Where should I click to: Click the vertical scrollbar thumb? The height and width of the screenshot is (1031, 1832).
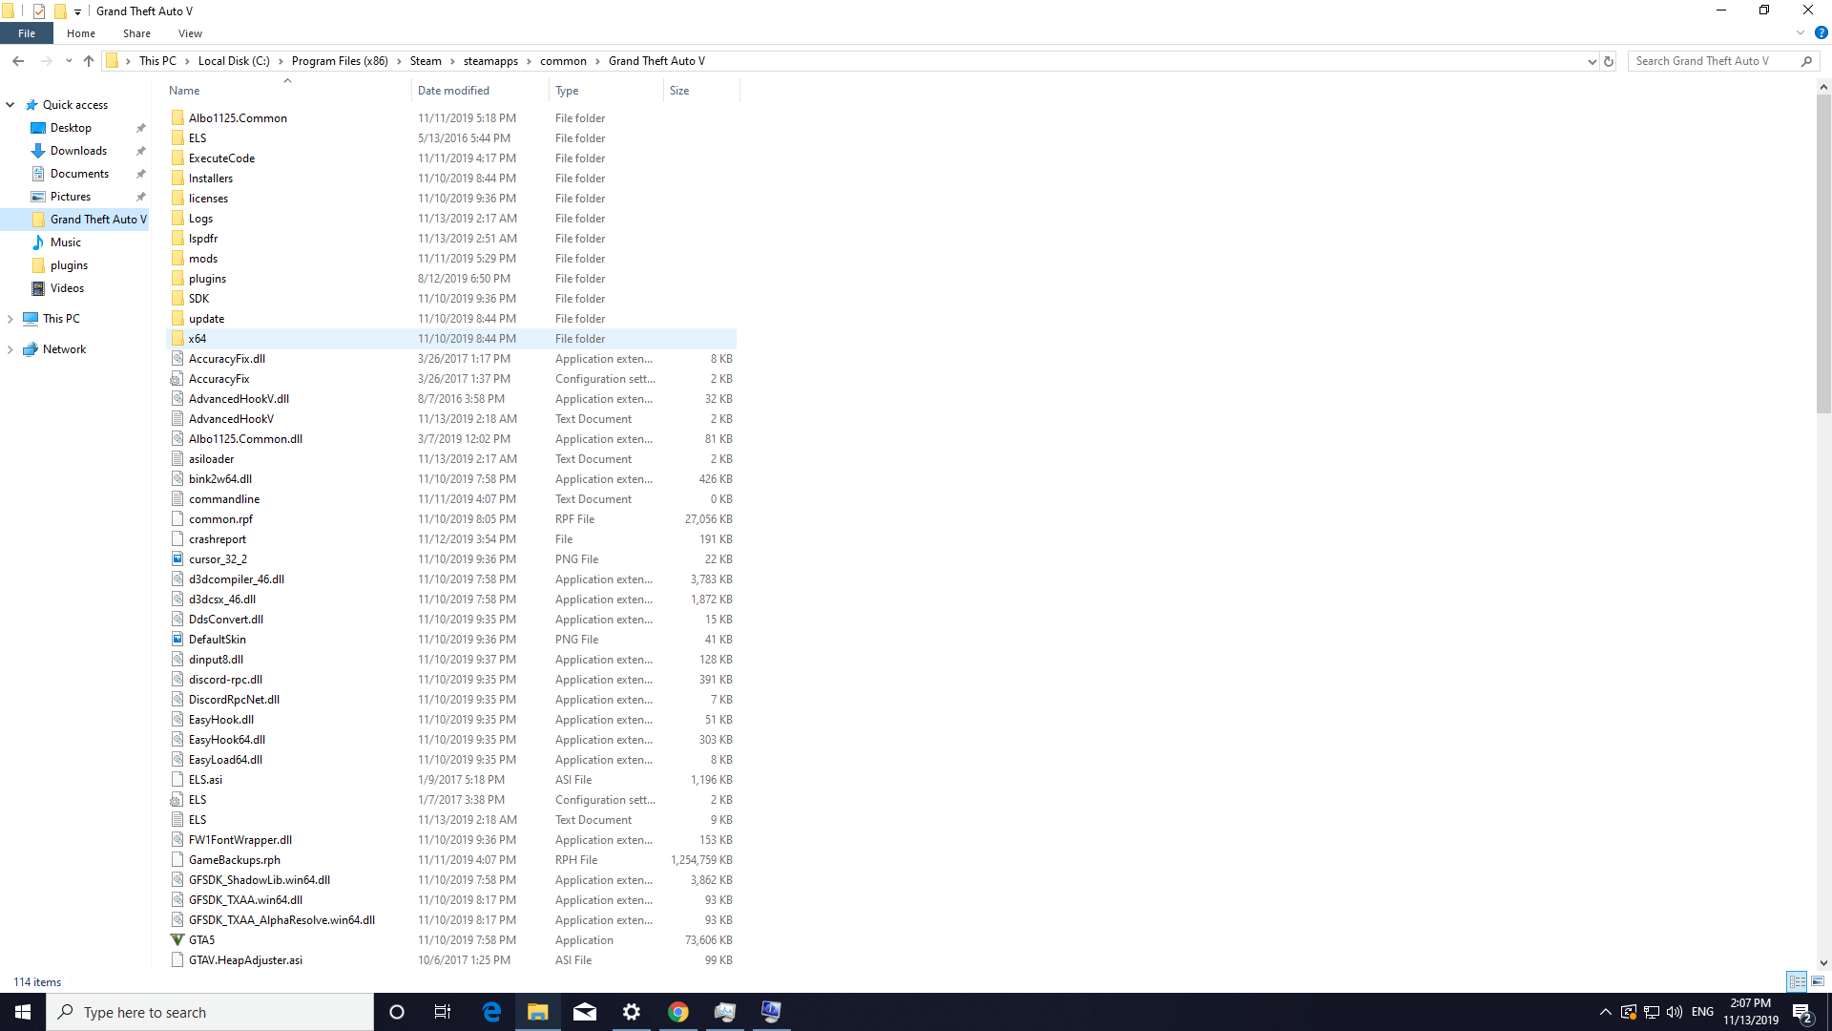point(1823,253)
